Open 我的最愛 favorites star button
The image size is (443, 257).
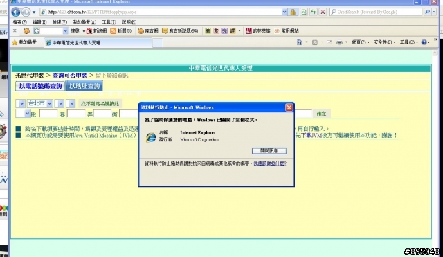click(x=24, y=42)
